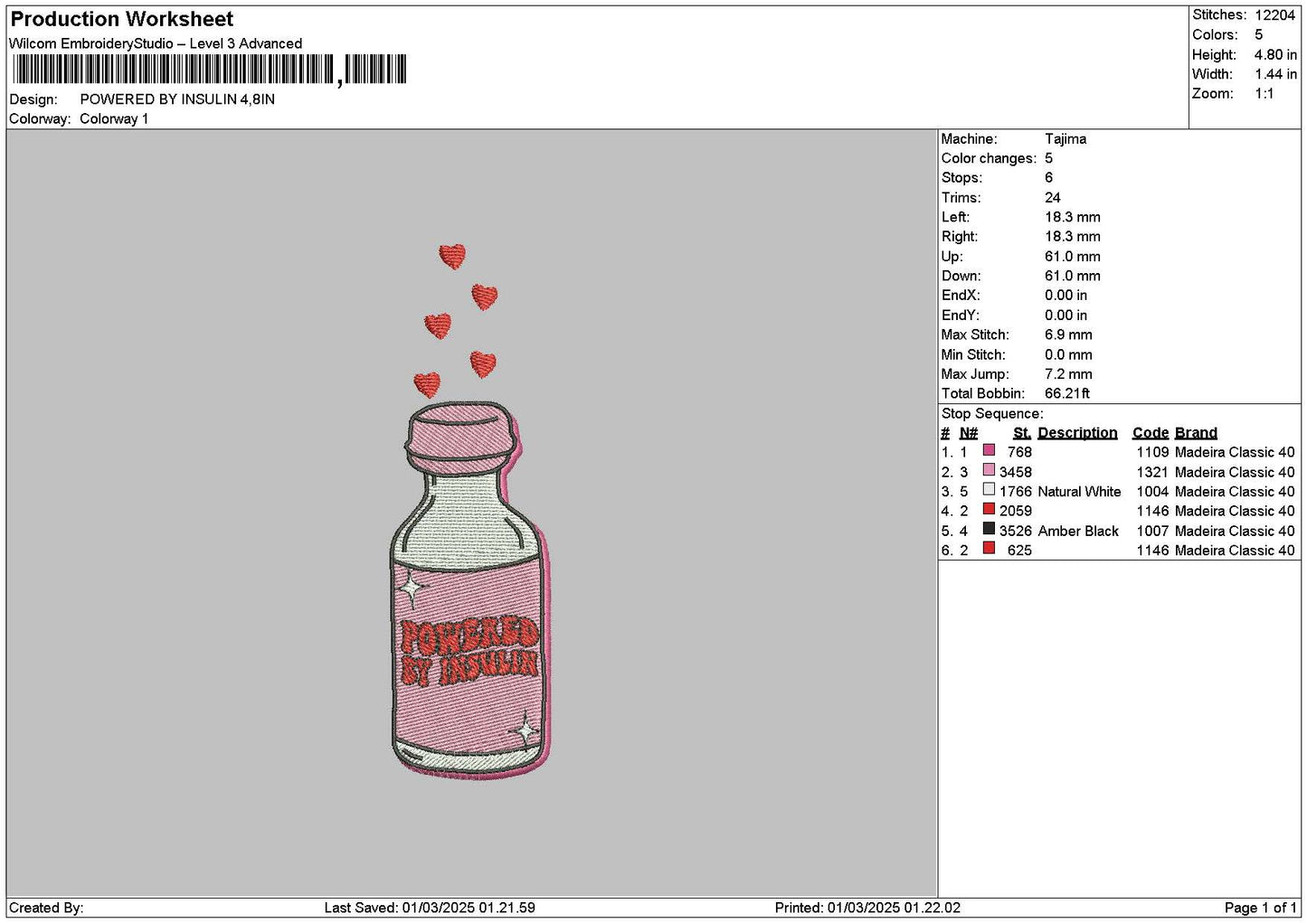Click the Stitches value 12204
Screen dimensions: 1307x923
pyautogui.click(x=1275, y=15)
